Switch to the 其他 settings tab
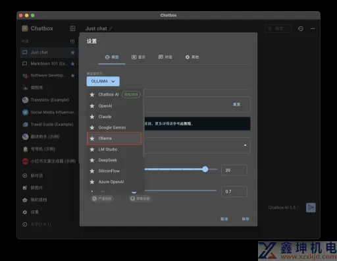 [192, 57]
